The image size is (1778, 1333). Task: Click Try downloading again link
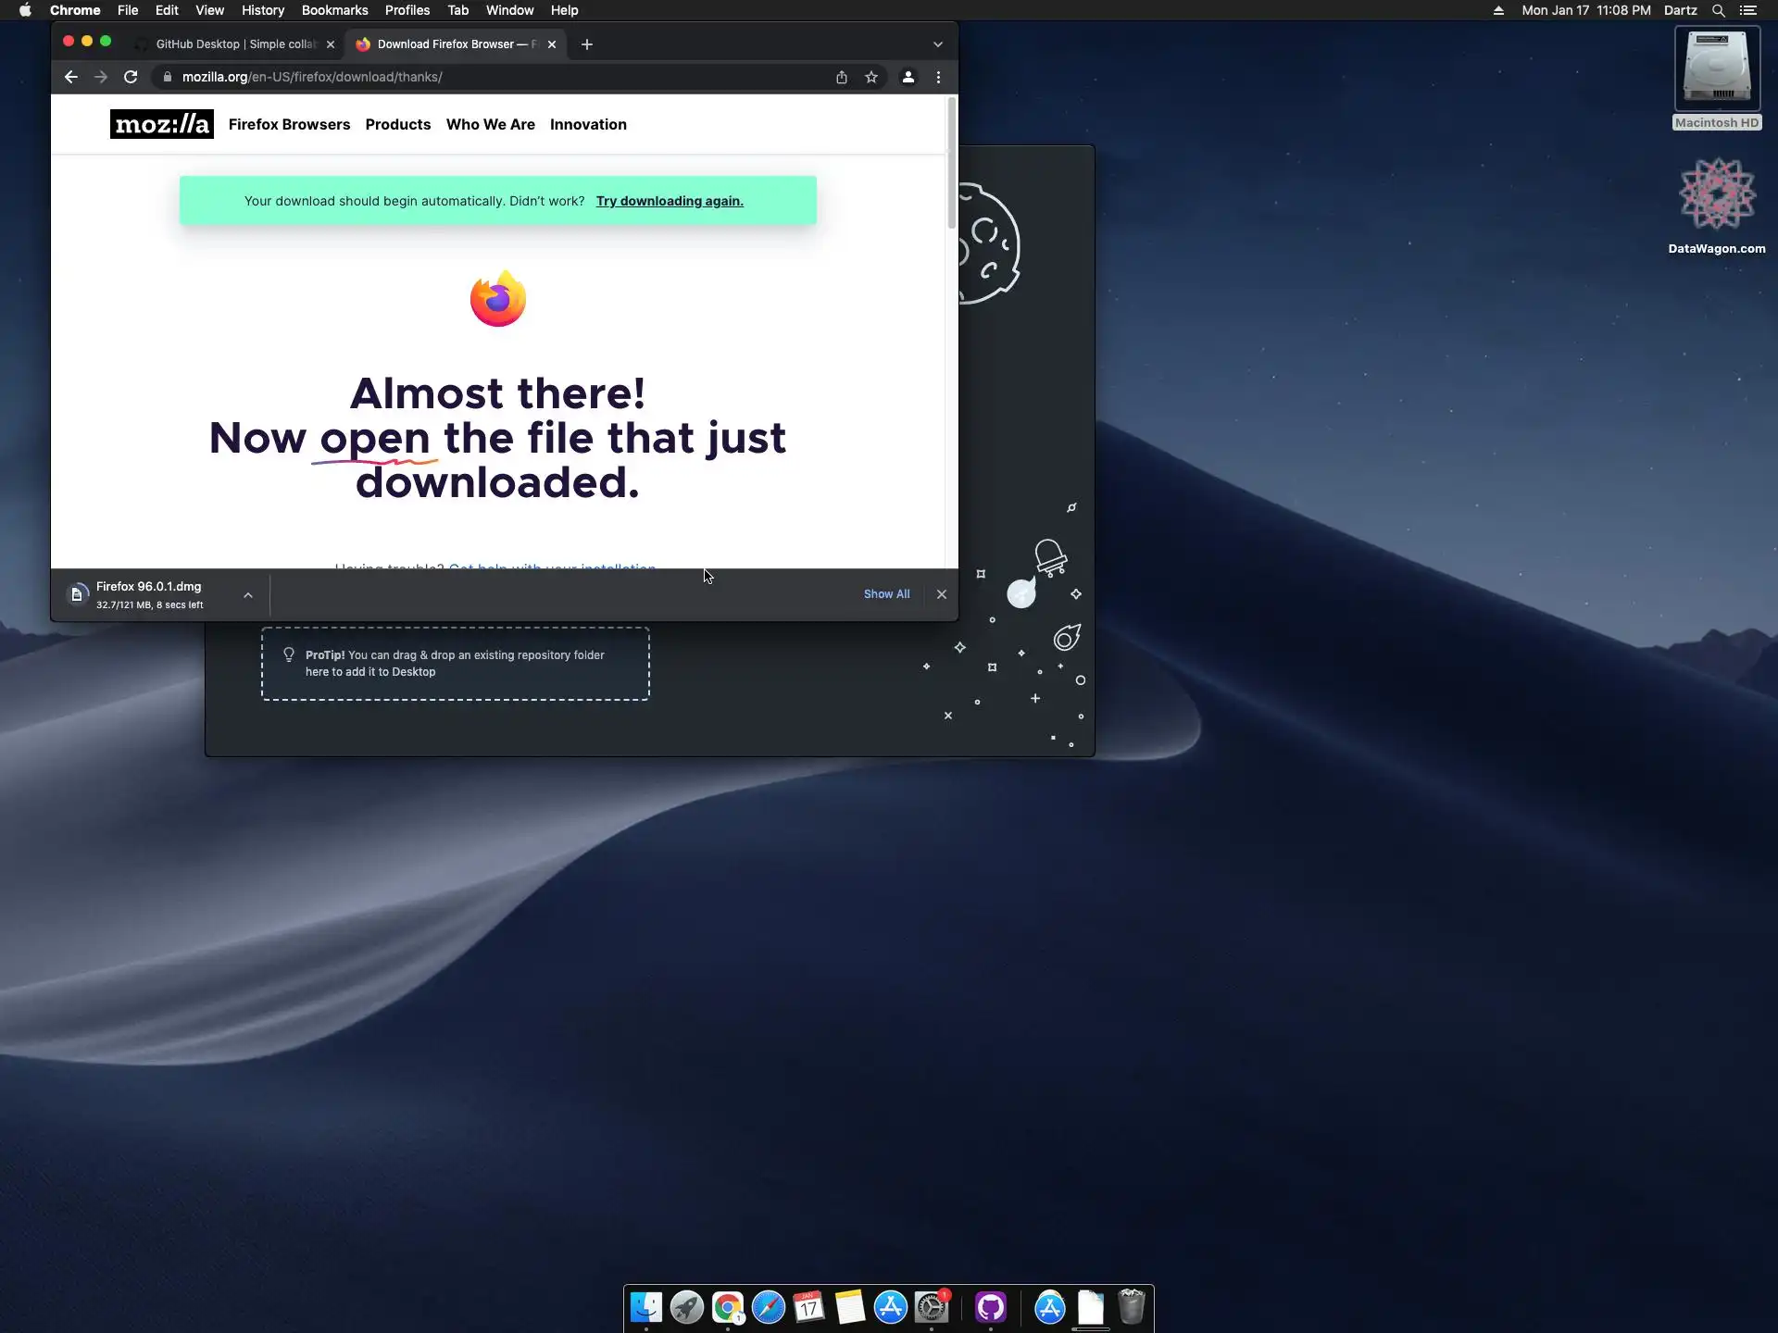[669, 201]
